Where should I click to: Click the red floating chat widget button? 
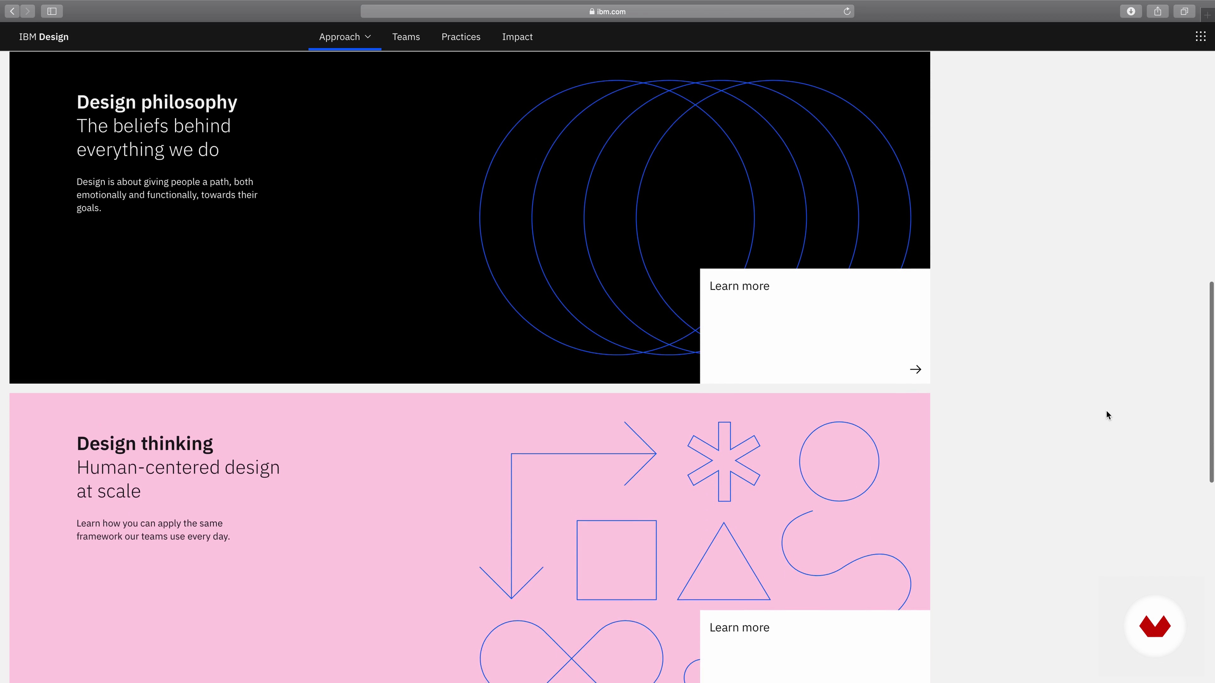tap(1155, 626)
